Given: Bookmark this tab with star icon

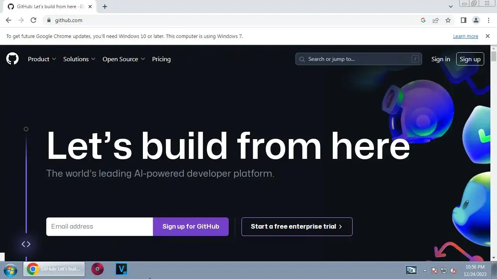Looking at the screenshot, I should click(x=448, y=20).
